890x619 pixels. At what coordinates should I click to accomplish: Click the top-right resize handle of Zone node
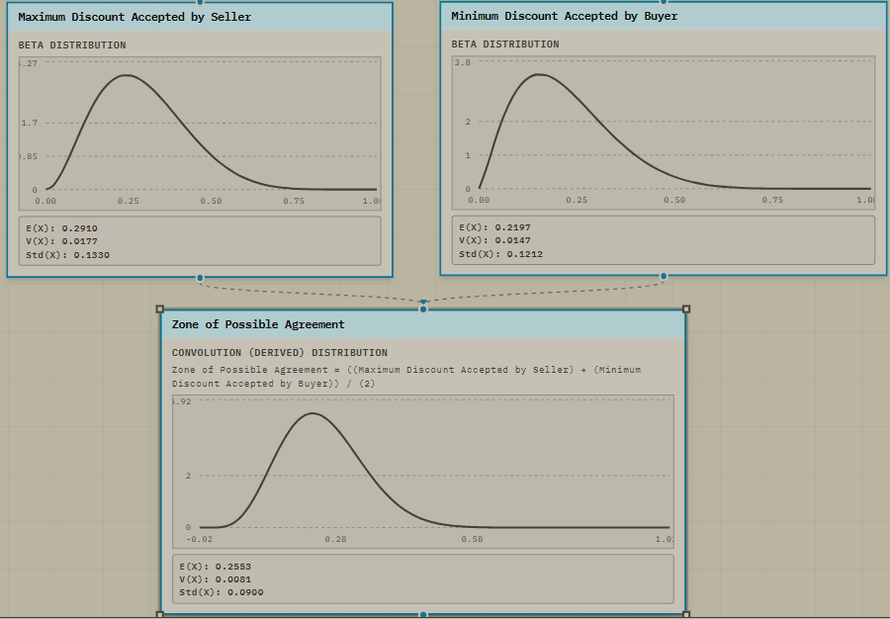686,309
